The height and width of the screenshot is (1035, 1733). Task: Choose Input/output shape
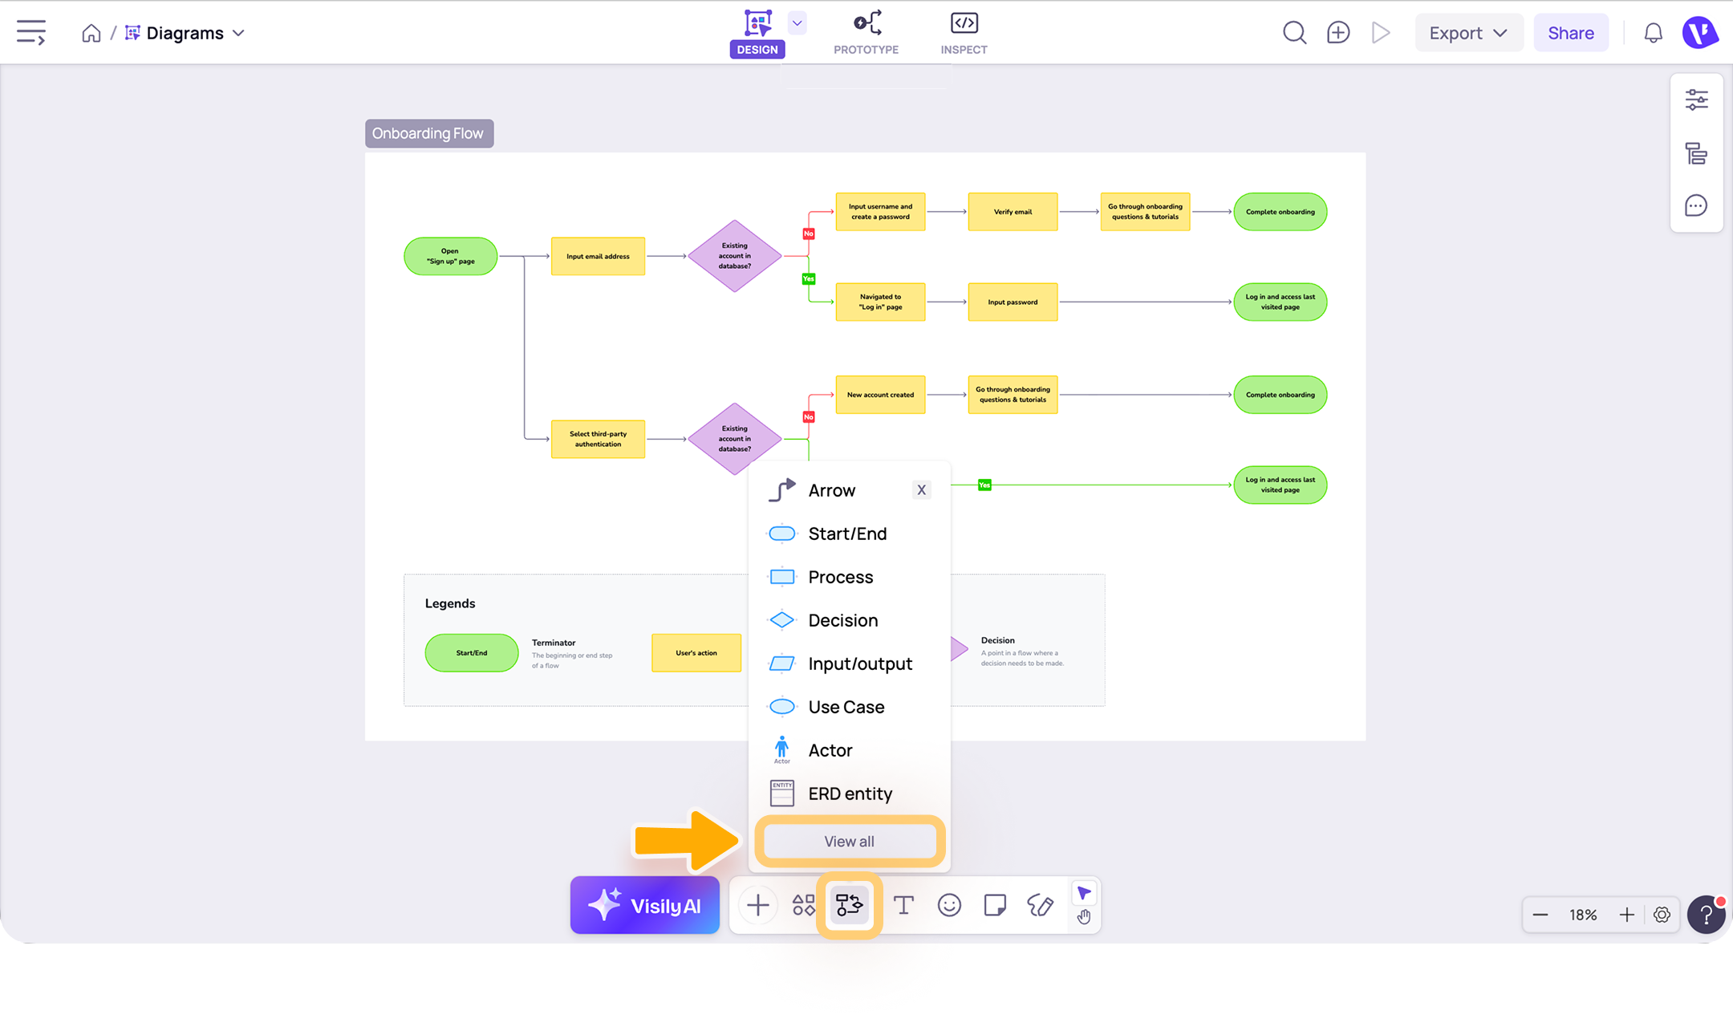(x=849, y=664)
